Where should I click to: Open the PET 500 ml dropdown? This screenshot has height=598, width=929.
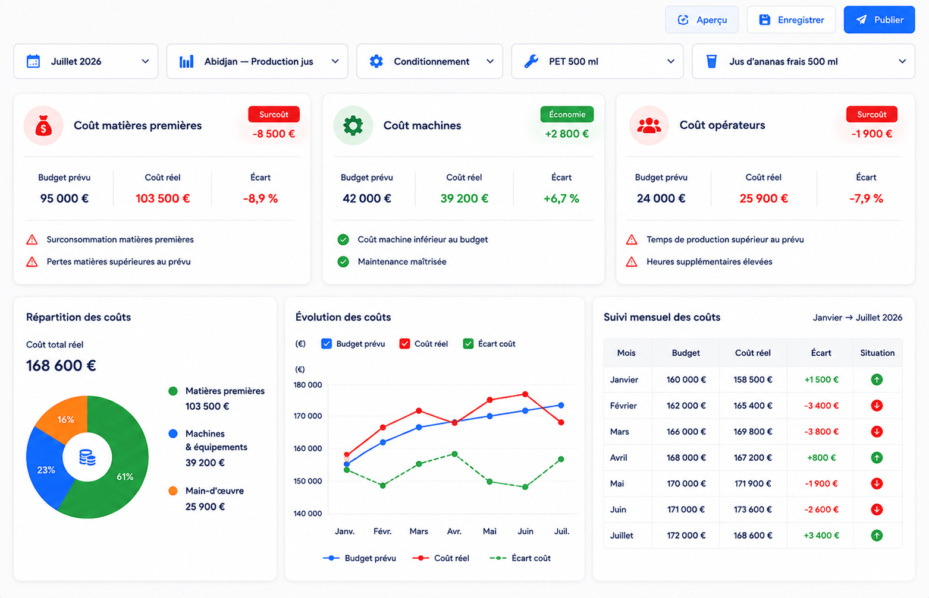click(598, 61)
